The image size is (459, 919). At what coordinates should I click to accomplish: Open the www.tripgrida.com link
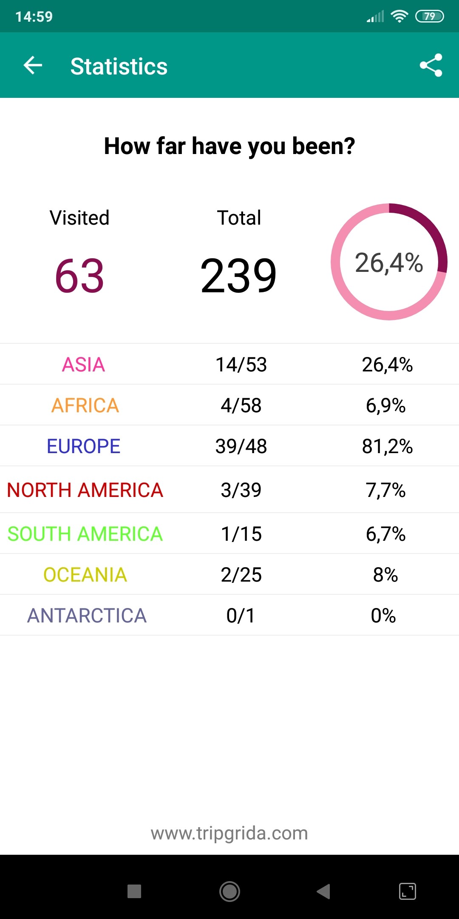[x=229, y=833]
